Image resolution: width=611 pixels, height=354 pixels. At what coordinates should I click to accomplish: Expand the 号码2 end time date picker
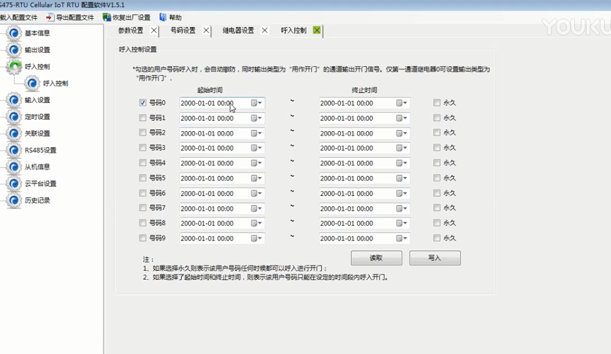[x=401, y=133]
